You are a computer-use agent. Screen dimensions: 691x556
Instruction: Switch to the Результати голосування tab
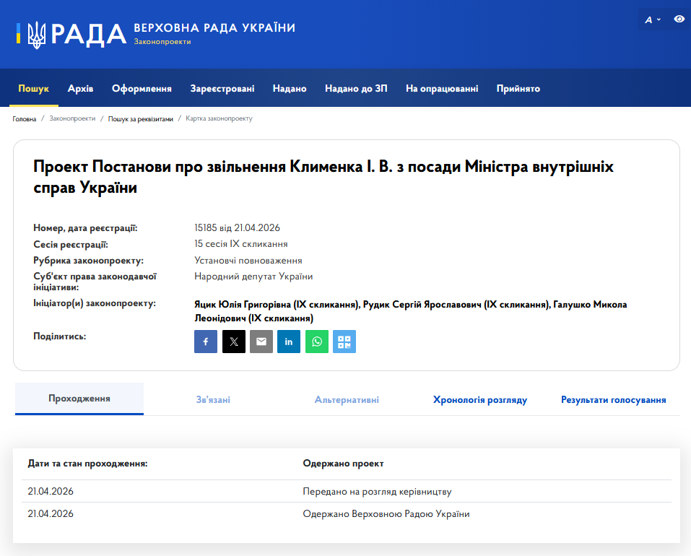coord(613,399)
